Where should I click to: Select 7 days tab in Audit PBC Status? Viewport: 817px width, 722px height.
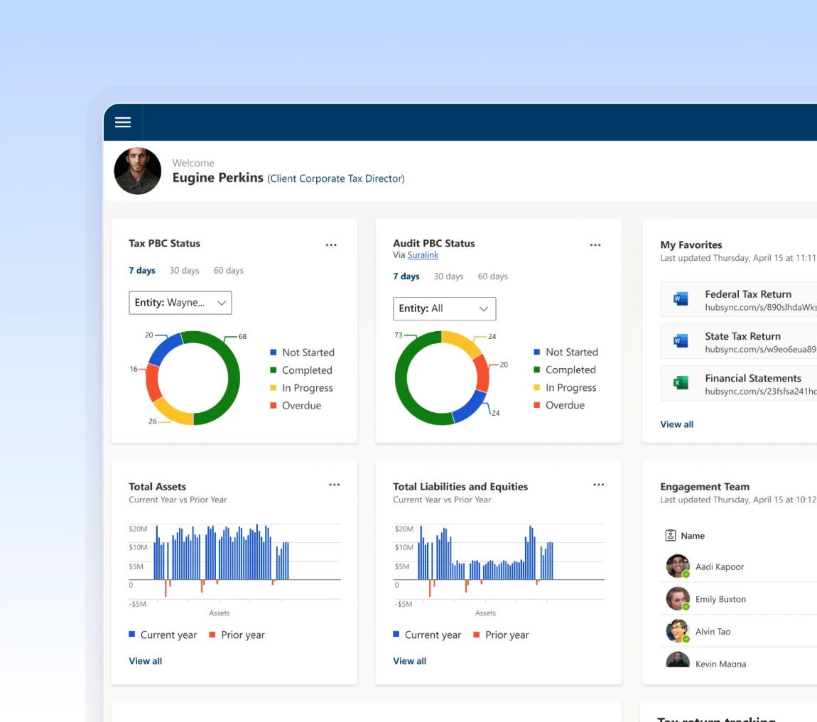coord(406,276)
